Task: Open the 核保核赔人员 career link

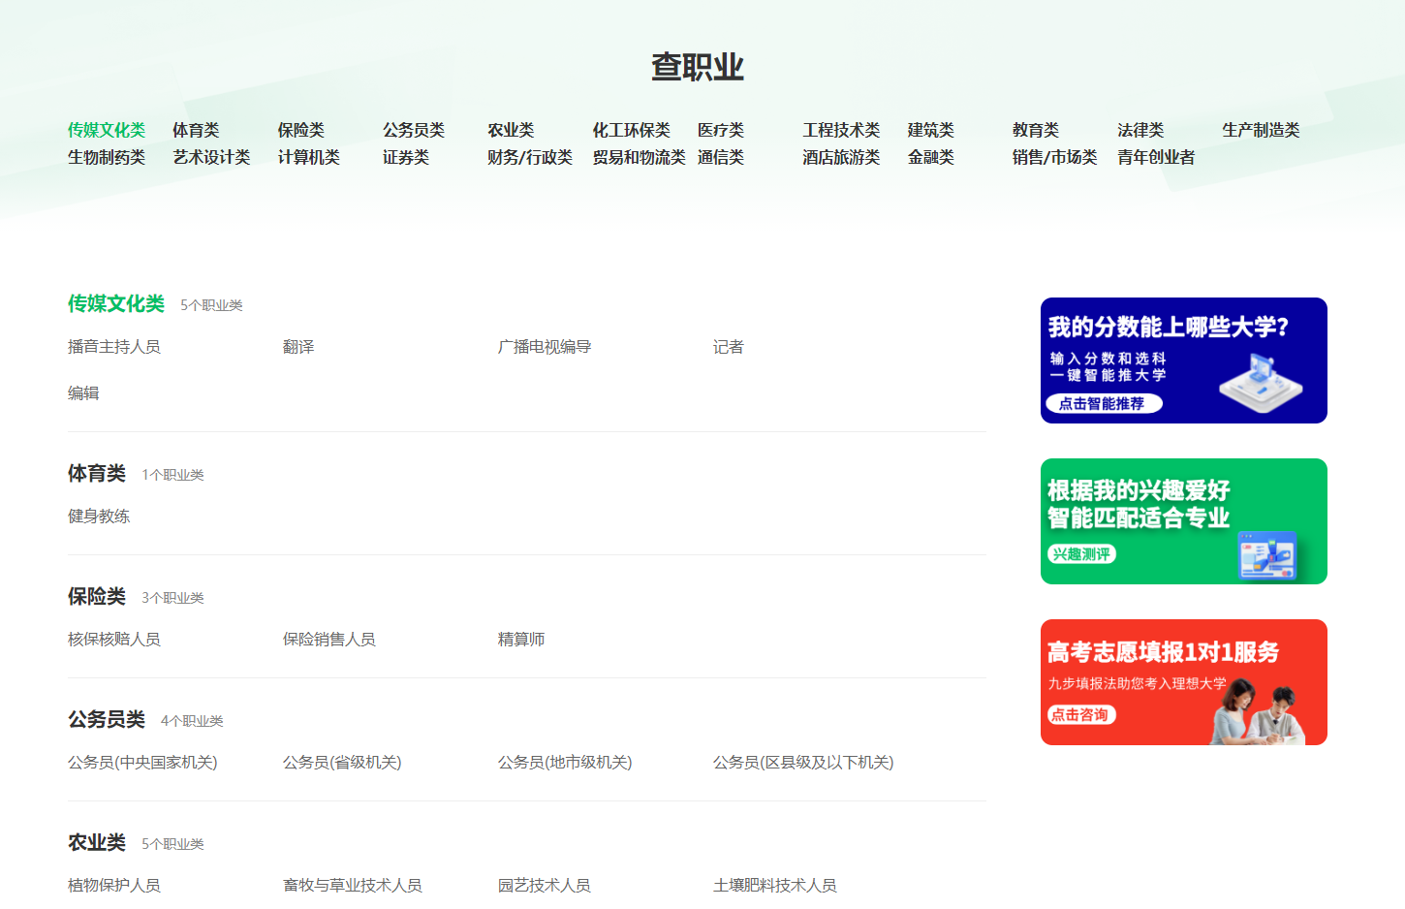Action: click(x=114, y=640)
